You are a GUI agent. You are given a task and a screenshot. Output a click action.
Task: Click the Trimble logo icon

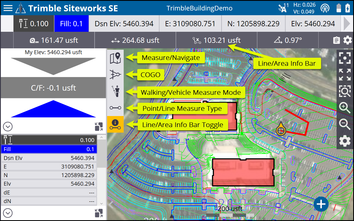(x=20, y=8)
